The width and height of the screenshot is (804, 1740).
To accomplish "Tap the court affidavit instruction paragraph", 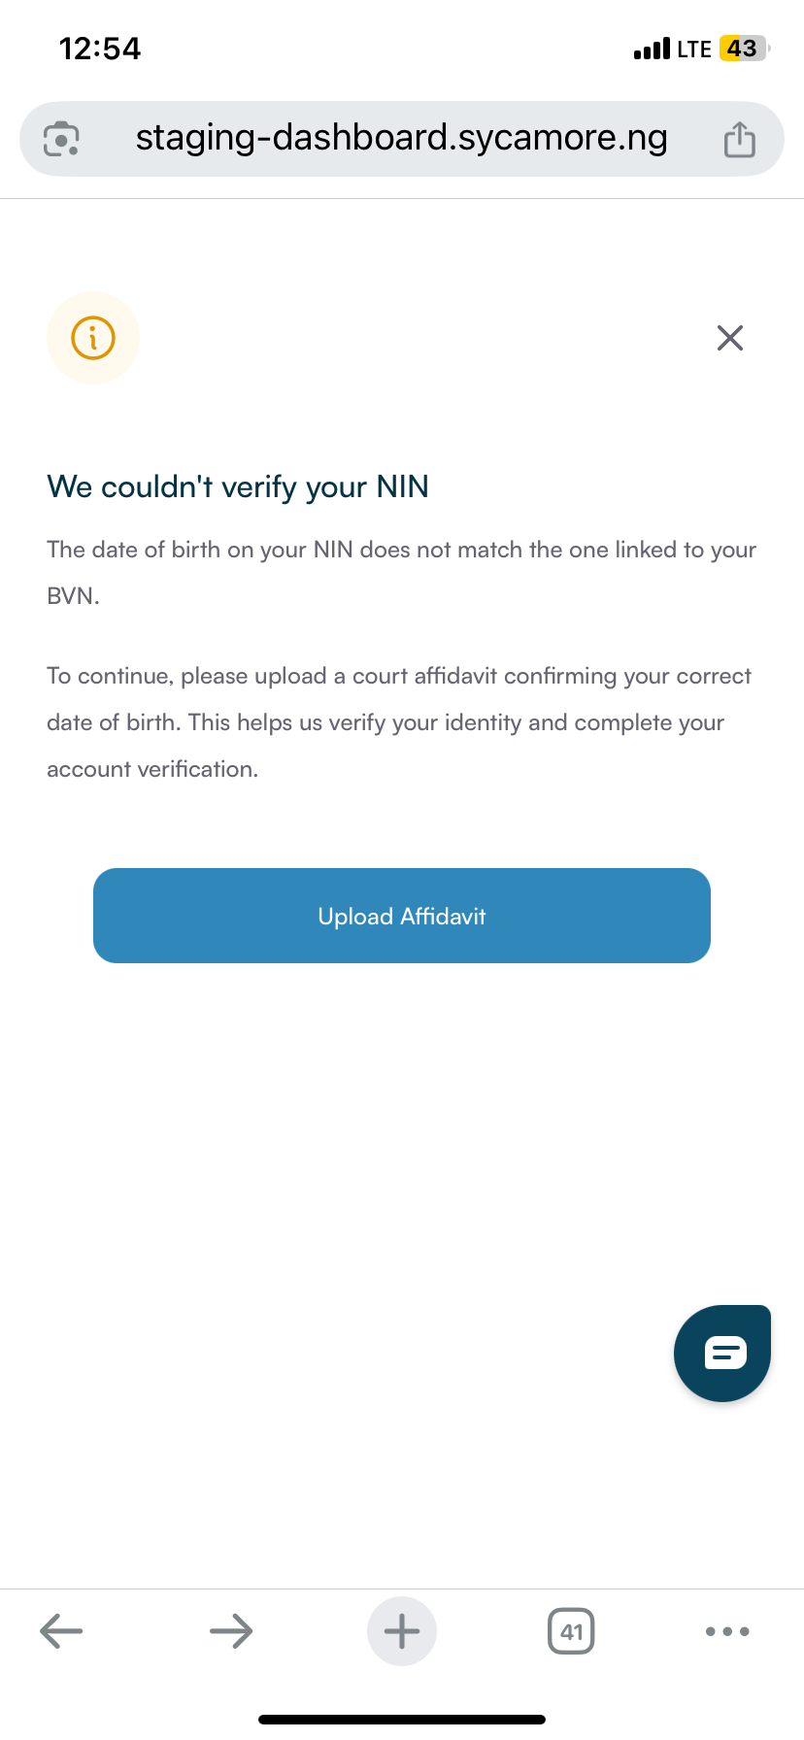I will (399, 722).
